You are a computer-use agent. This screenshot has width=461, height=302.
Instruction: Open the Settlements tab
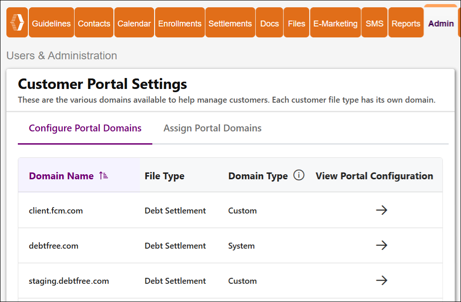(x=230, y=23)
